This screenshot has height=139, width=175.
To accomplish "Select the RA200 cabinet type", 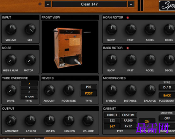I will point(128,120).
